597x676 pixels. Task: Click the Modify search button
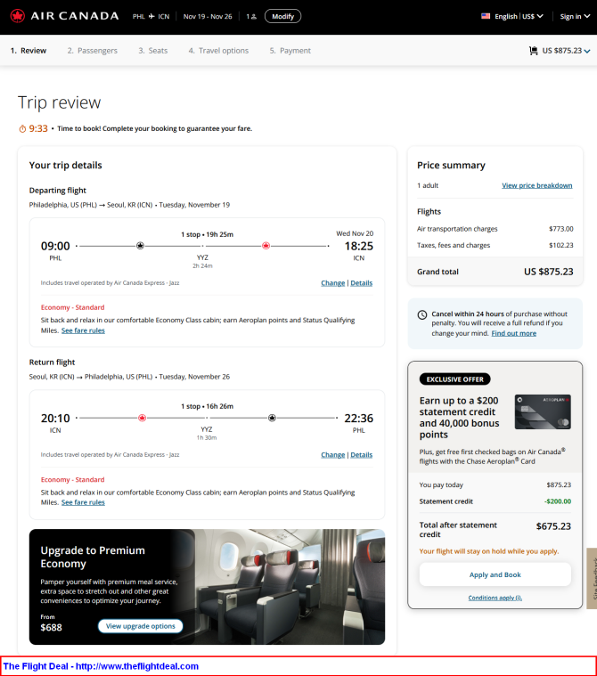click(x=283, y=16)
